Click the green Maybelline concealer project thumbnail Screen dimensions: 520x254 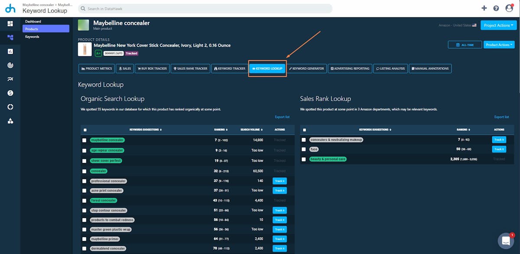(x=84, y=25)
